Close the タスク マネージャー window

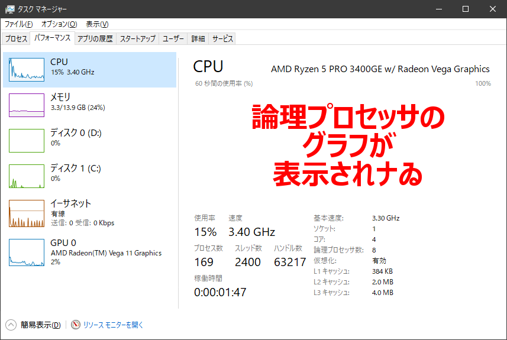492,9
